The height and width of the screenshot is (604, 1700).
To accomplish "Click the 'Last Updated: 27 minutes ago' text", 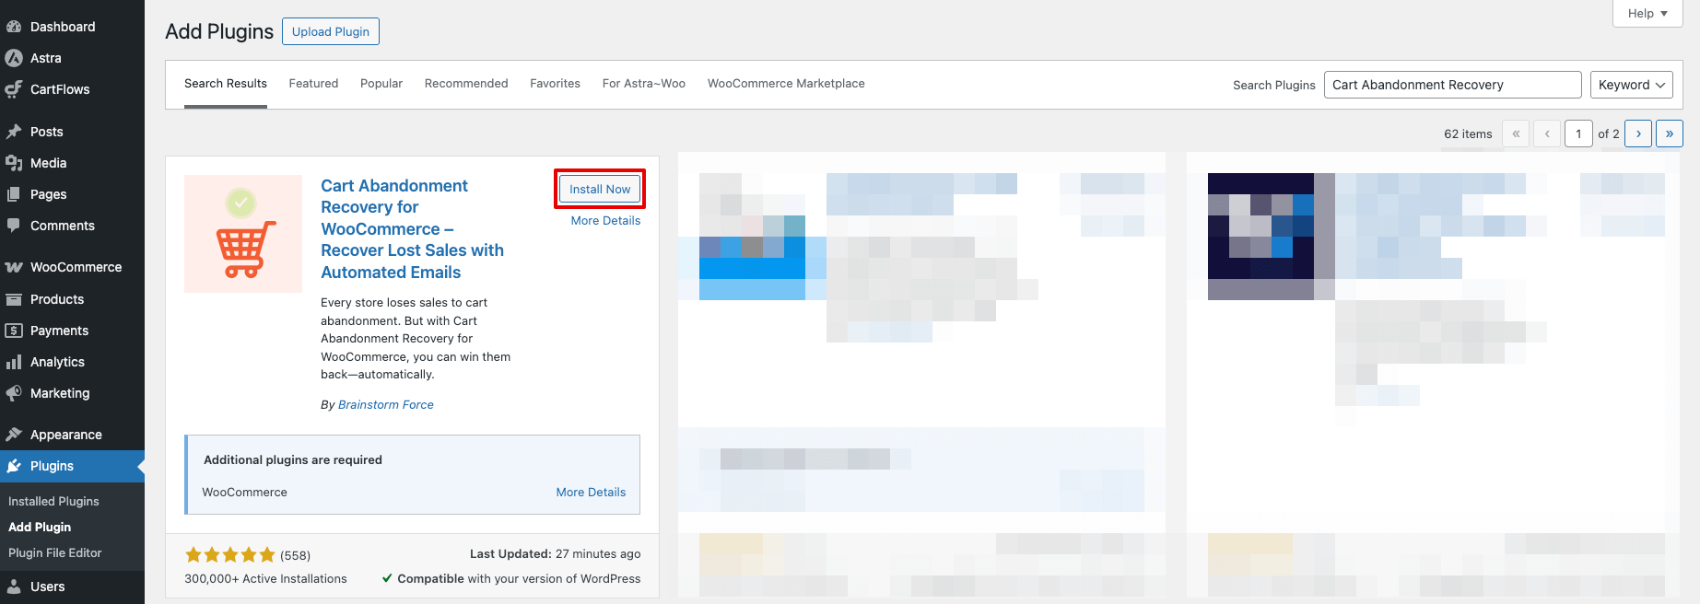I will (x=556, y=553).
